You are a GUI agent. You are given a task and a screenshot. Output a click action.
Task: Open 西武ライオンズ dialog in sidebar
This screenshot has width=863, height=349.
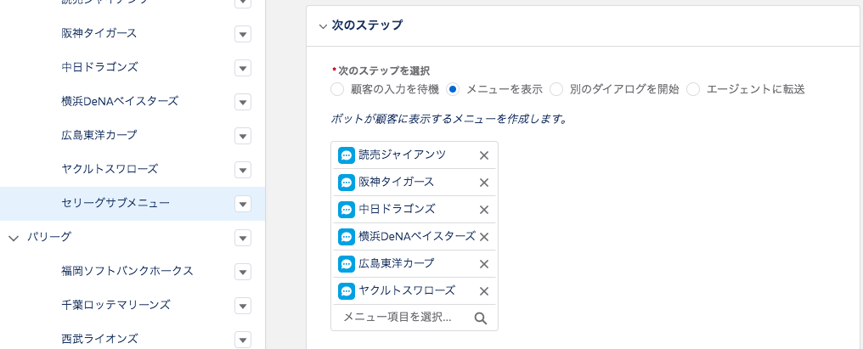coord(99,338)
